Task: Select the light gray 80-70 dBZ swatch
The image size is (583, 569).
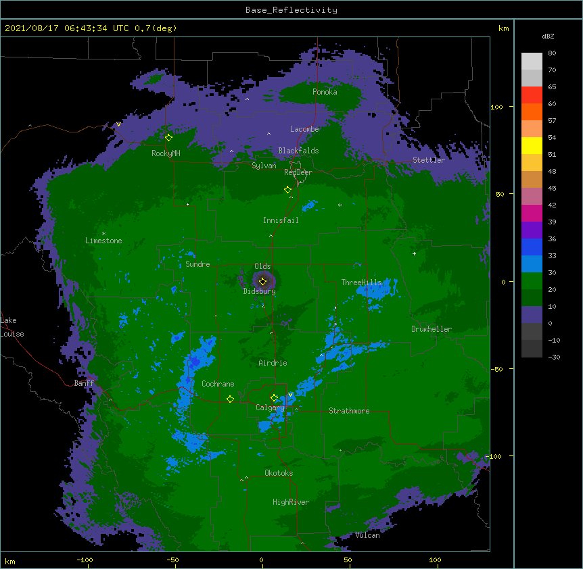Action: coord(532,61)
